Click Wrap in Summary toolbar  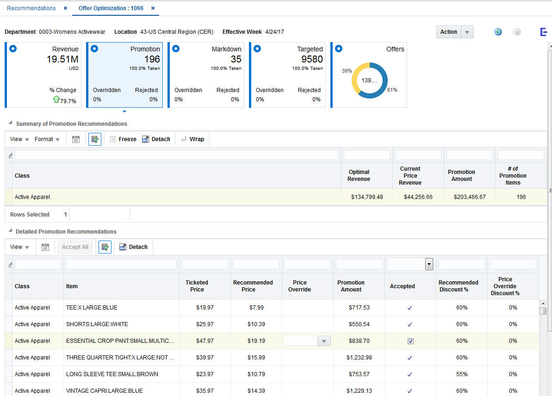[x=192, y=139]
